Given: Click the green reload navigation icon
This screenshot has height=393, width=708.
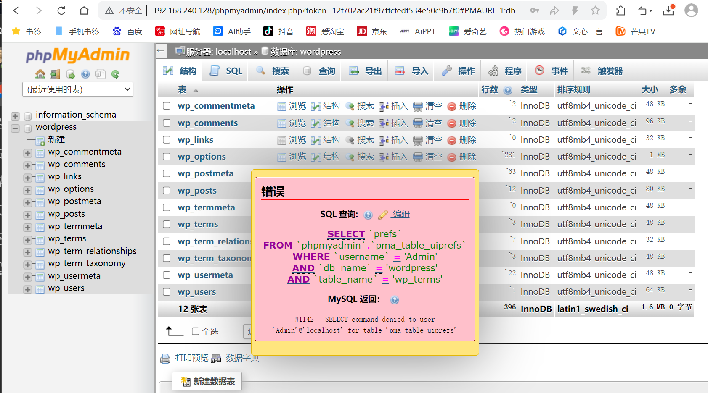Looking at the screenshot, I should (115, 74).
